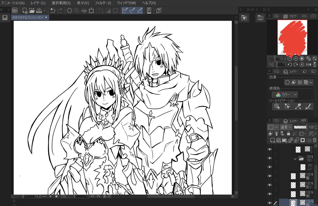318x206 pixels.
Task: Open フィルター(I) menu
Action: (x=103, y=3)
